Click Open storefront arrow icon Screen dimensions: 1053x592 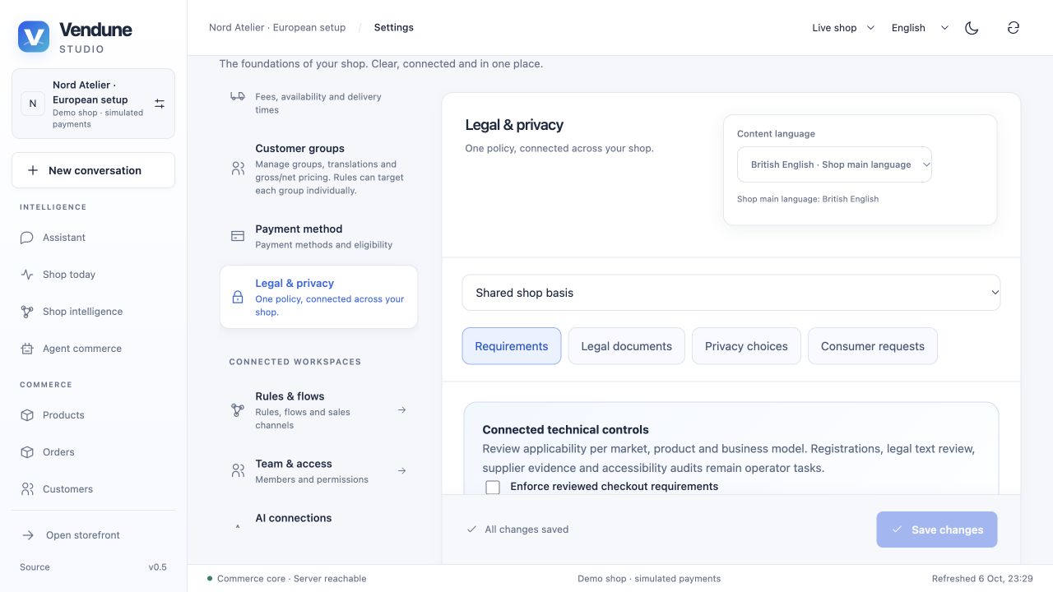point(28,535)
